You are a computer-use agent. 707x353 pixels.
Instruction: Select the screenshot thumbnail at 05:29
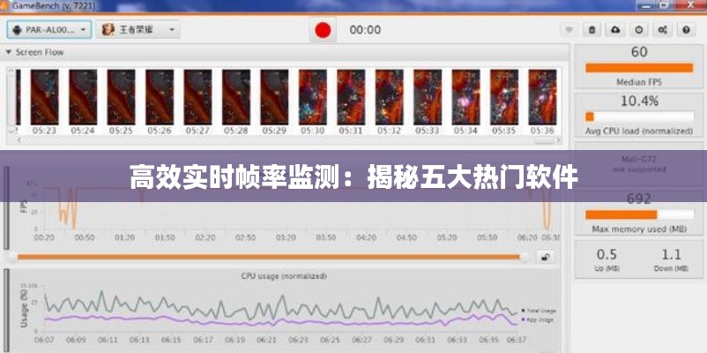point(274,97)
